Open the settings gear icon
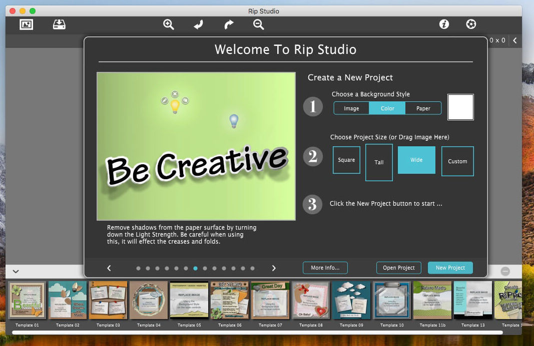 point(471,24)
